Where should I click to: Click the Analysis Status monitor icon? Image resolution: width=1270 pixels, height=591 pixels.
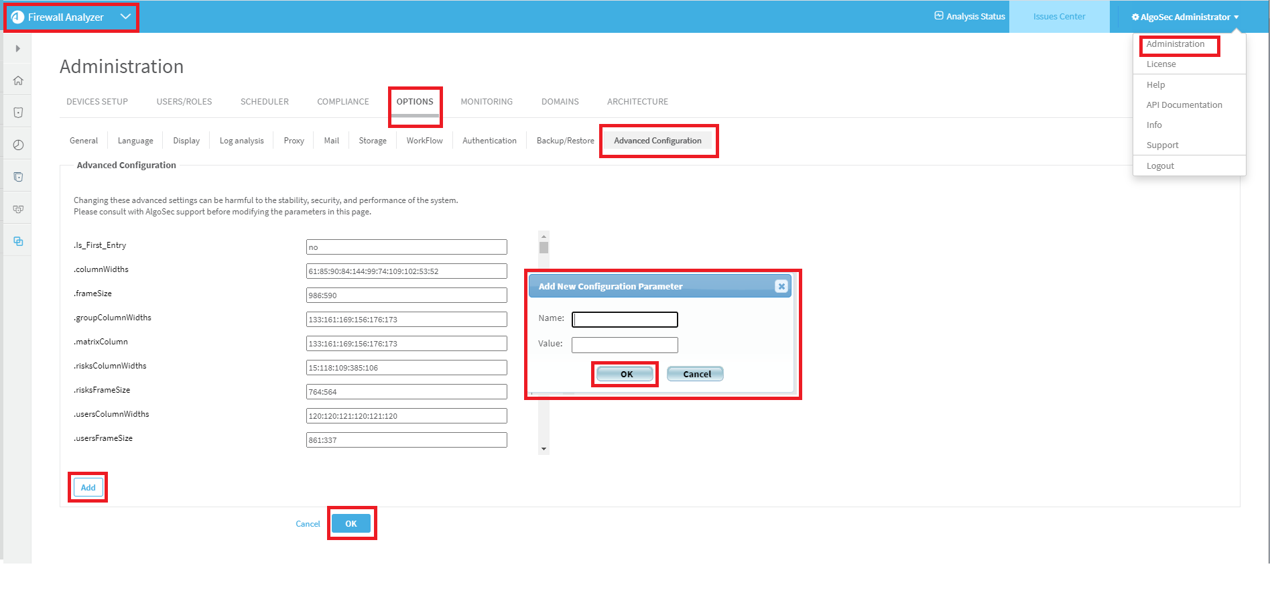[x=939, y=16]
